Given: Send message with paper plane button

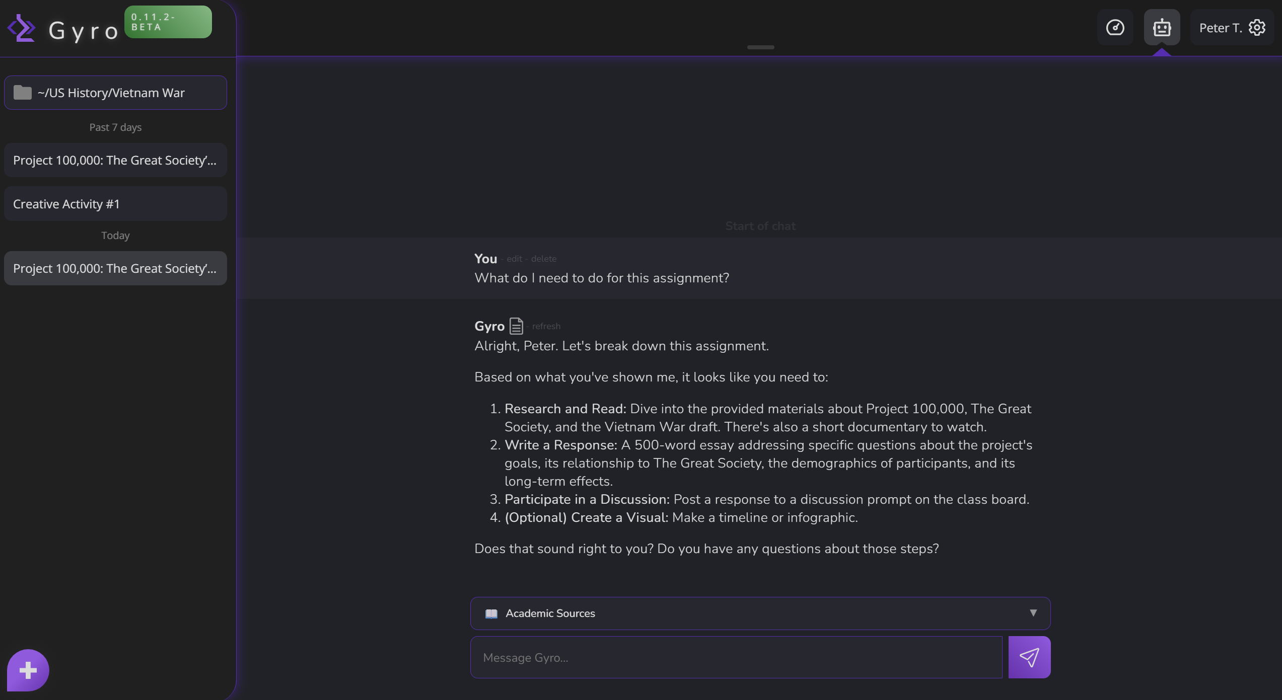Looking at the screenshot, I should [x=1029, y=657].
